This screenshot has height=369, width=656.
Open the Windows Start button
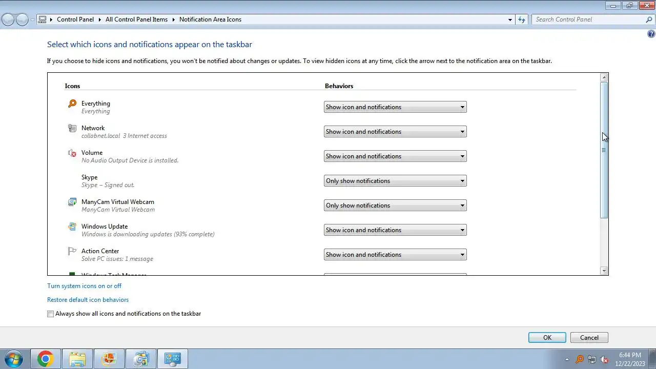tap(13, 359)
